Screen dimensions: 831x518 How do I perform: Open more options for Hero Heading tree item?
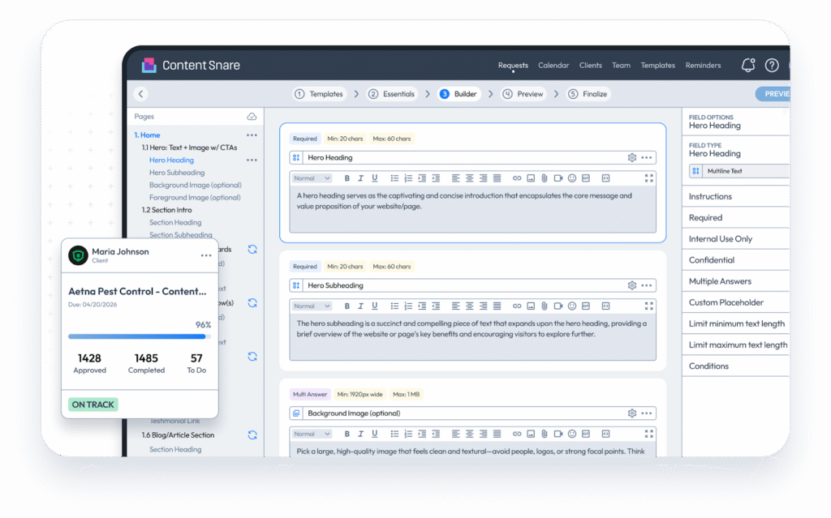252,160
